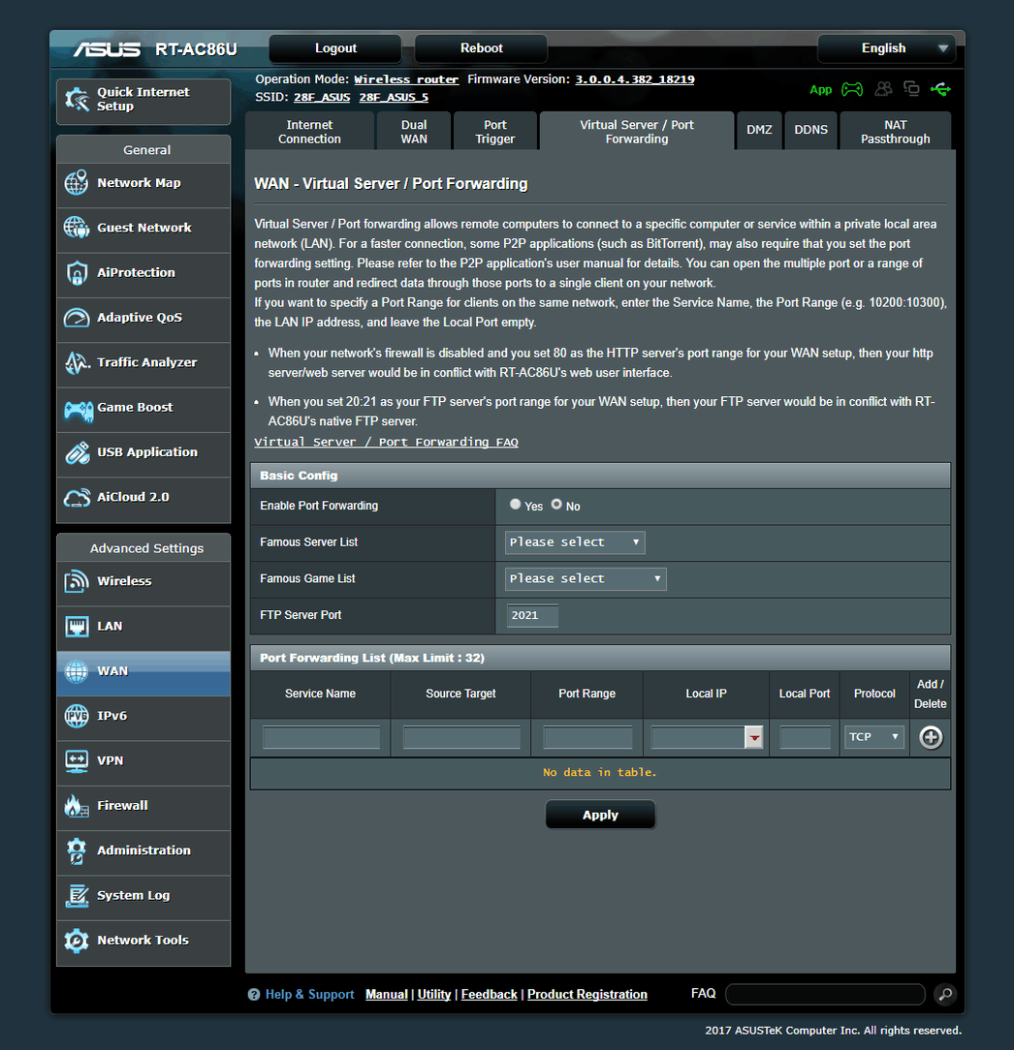Click the Reboot button

pos(481,48)
